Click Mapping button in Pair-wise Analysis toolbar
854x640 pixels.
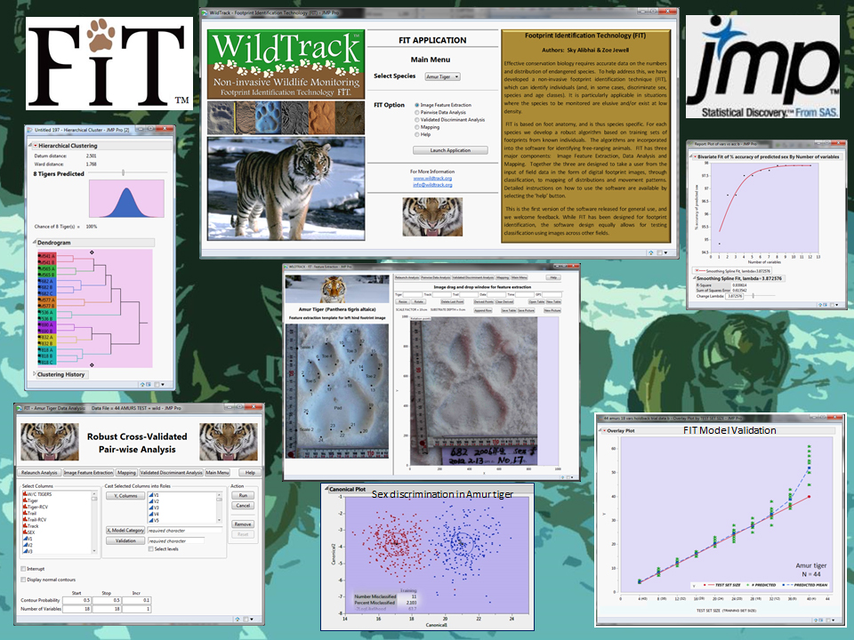126,472
